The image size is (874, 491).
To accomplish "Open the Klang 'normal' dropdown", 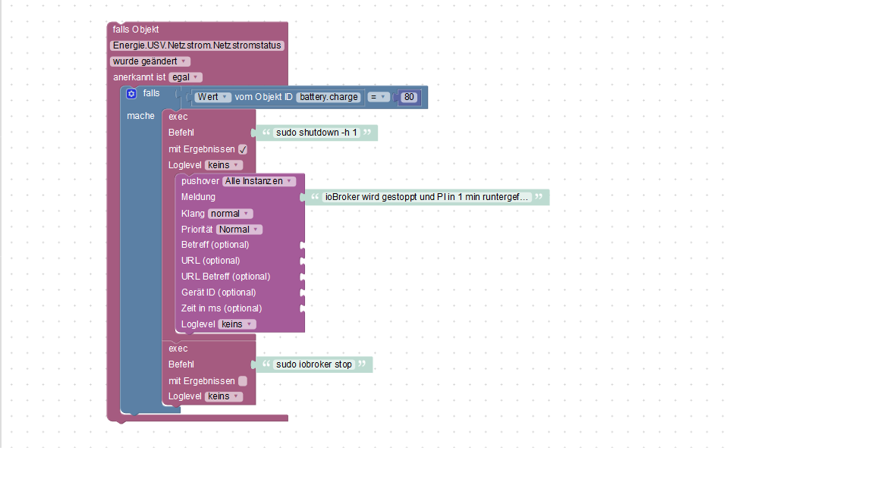I will point(230,214).
